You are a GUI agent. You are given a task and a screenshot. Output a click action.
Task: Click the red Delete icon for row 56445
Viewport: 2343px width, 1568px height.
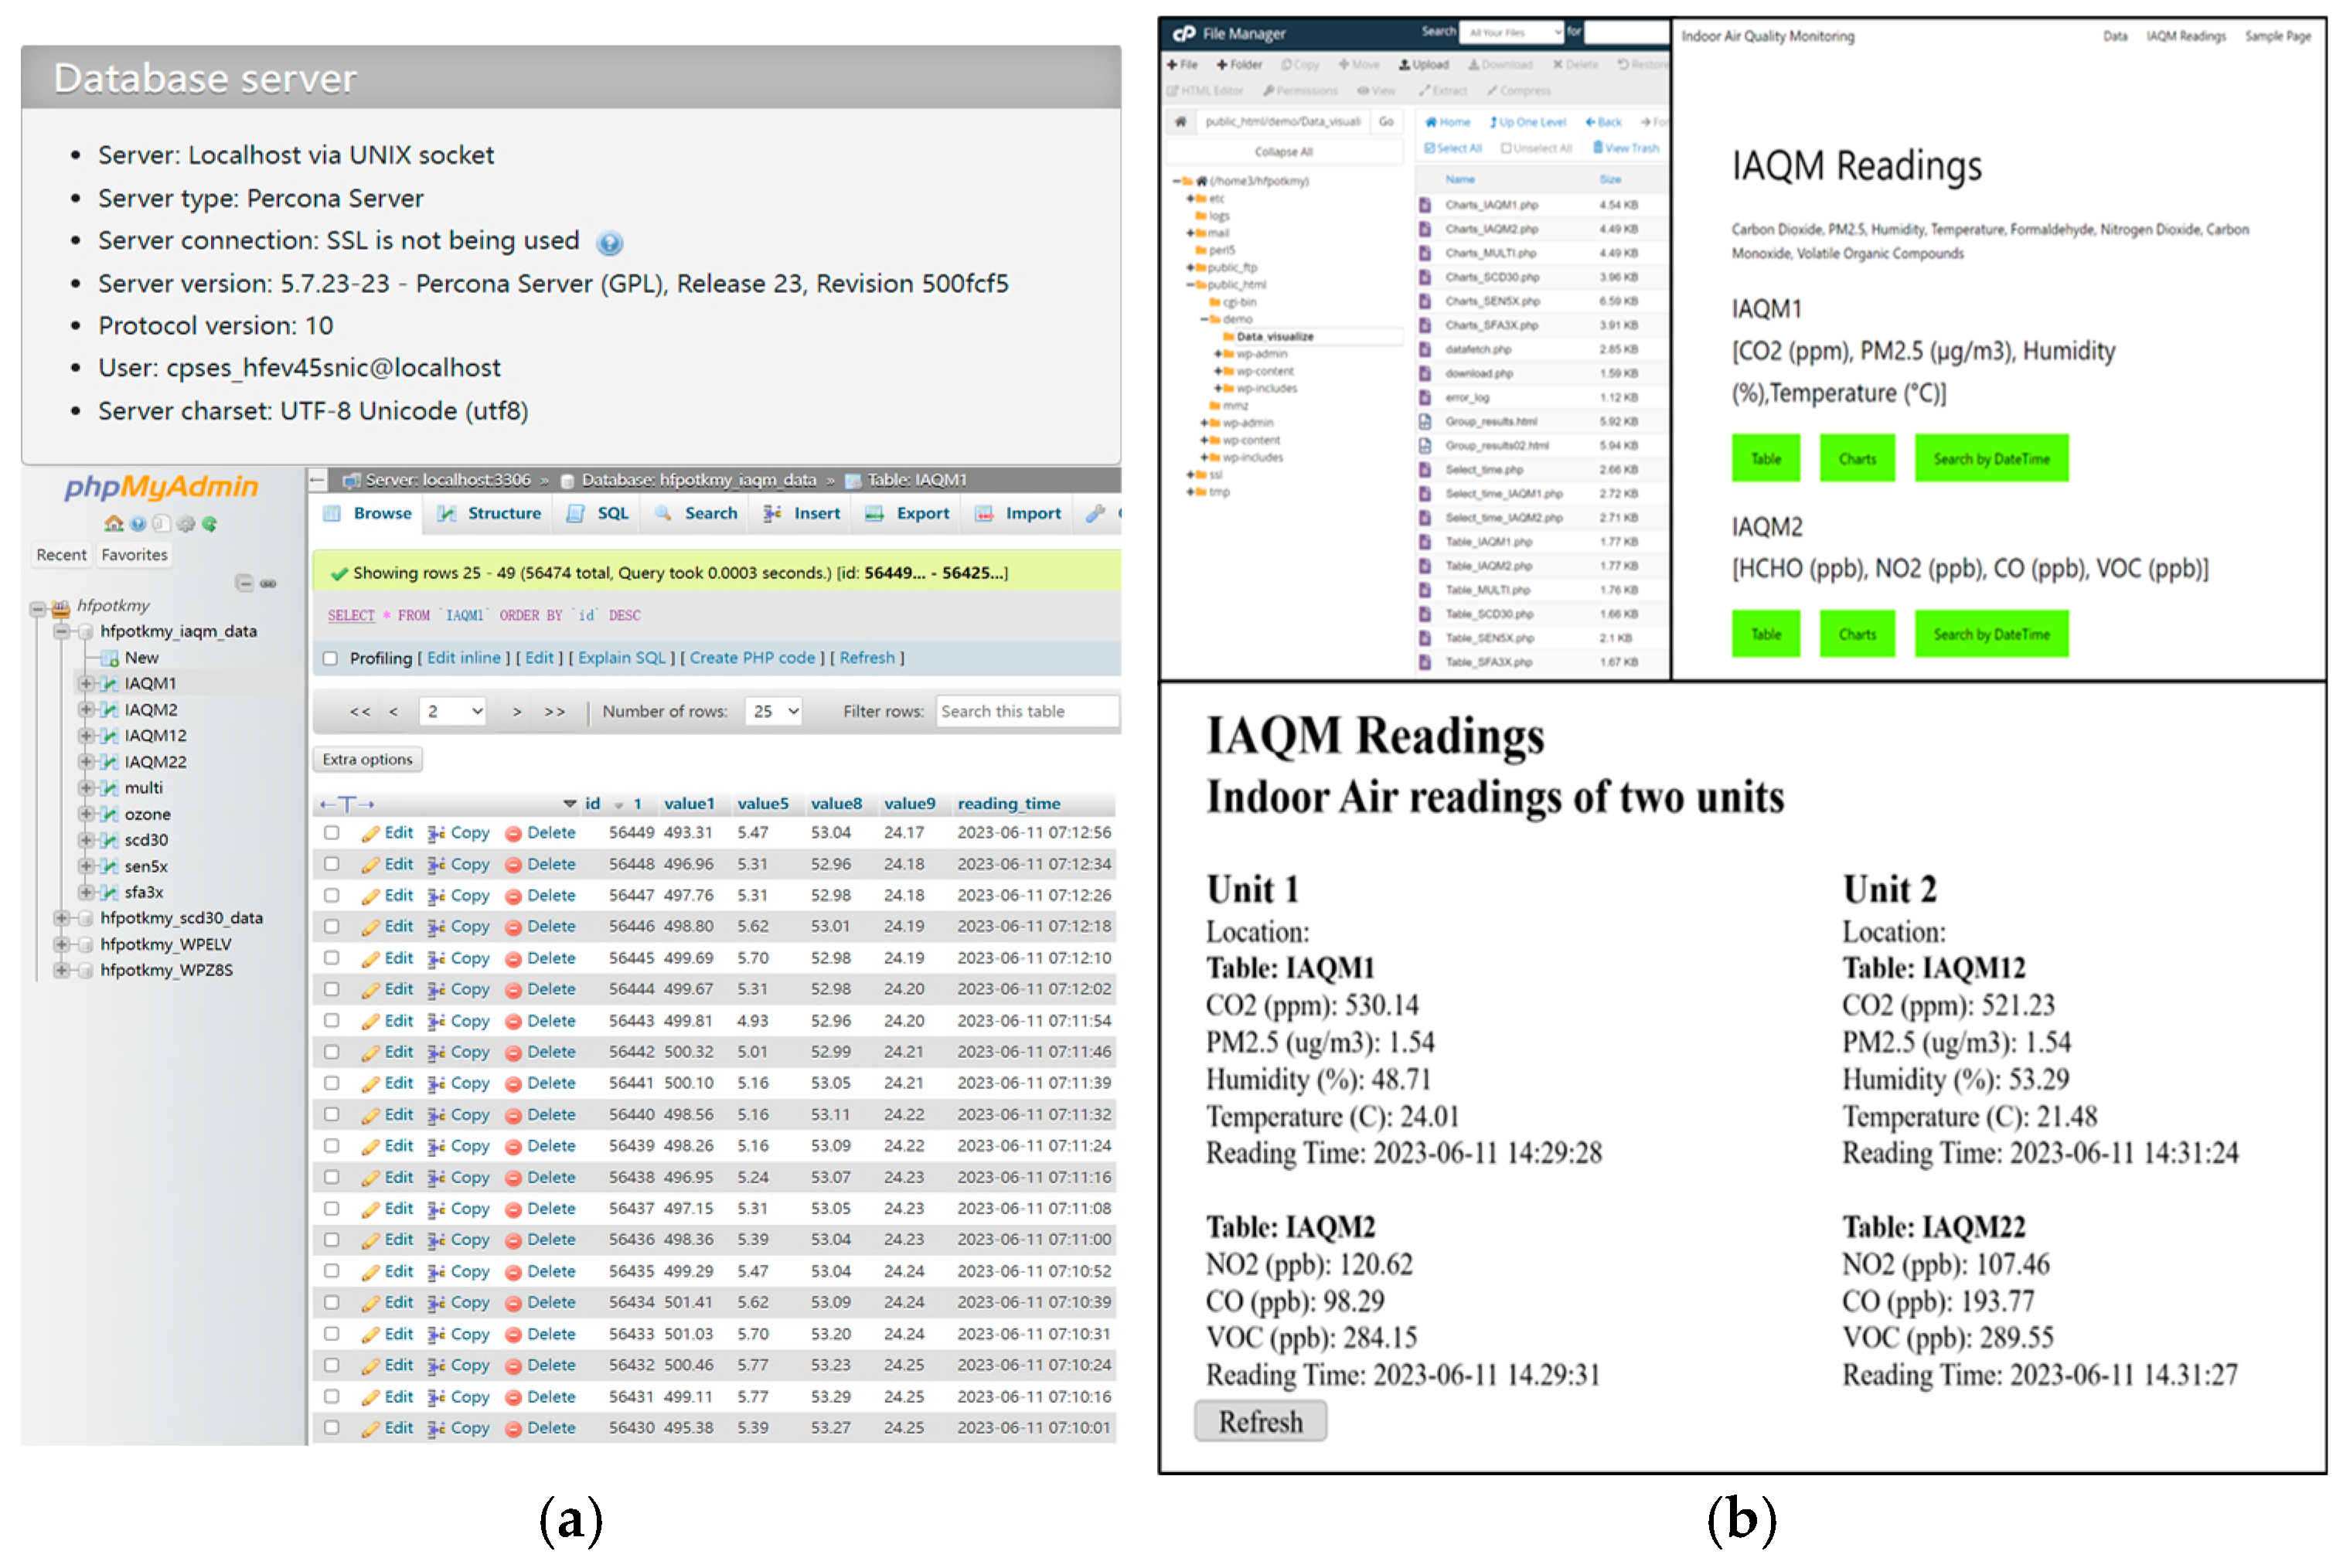(514, 960)
